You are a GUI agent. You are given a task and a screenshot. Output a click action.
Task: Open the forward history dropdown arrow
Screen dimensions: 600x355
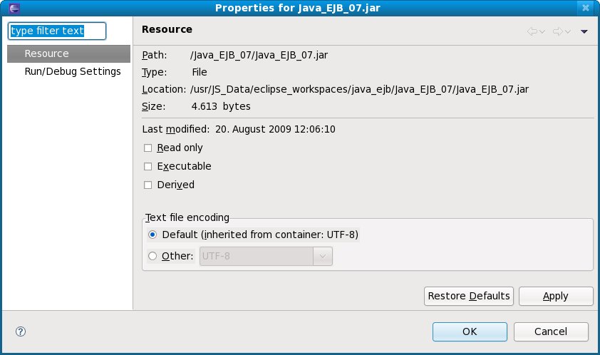tap(568, 31)
